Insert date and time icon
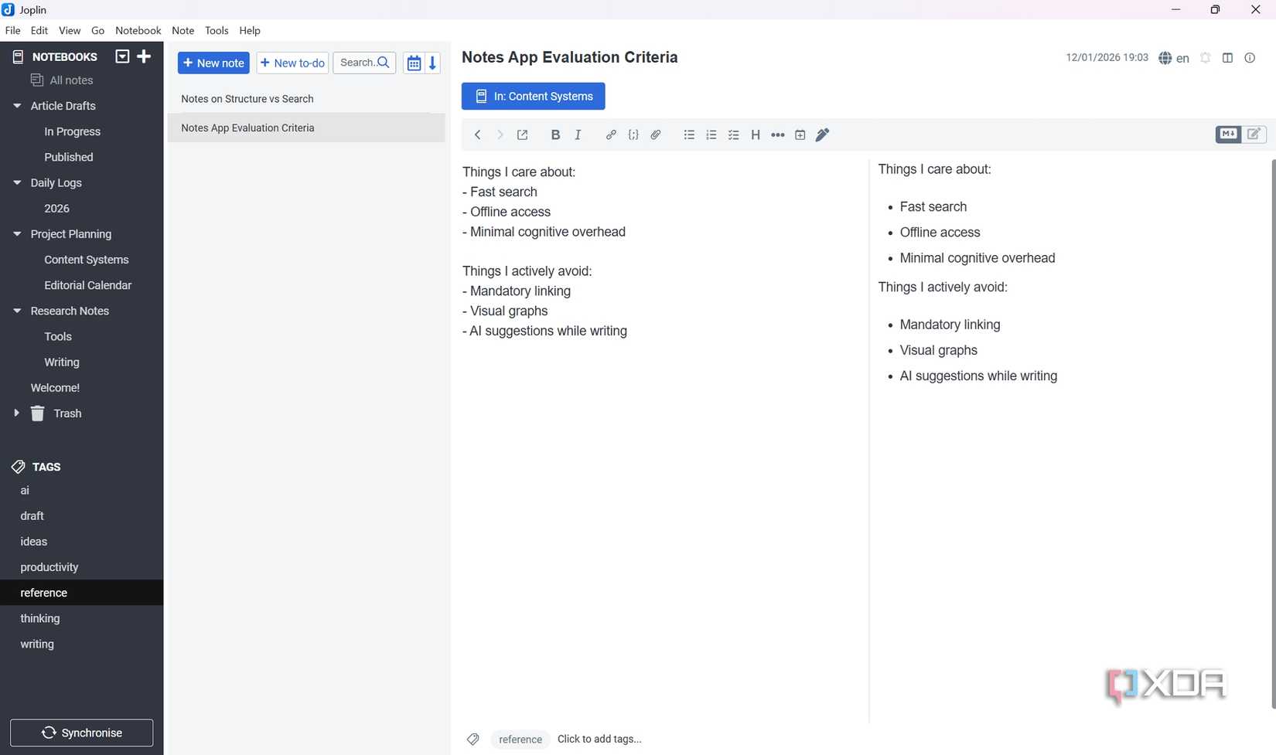 coord(800,135)
